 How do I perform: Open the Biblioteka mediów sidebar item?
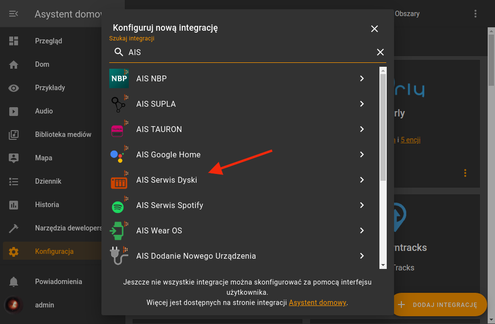tap(52, 134)
